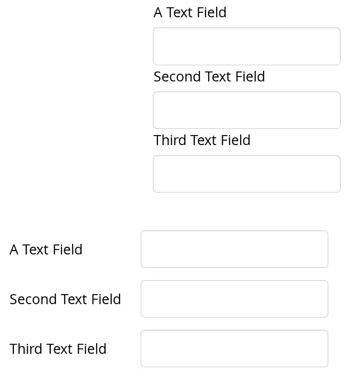
Task: Click the input beside inline 'A Text Field' label
Action: pyautogui.click(x=234, y=249)
